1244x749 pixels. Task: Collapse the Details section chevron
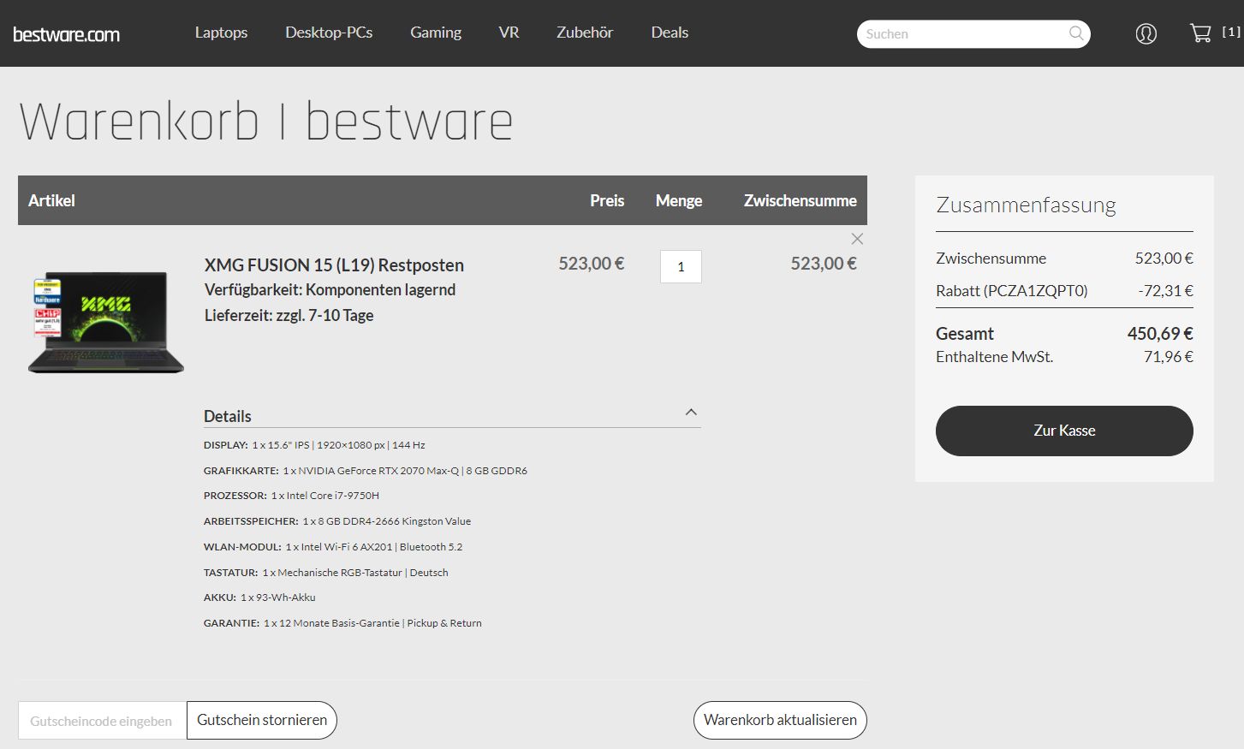point(691,413)
